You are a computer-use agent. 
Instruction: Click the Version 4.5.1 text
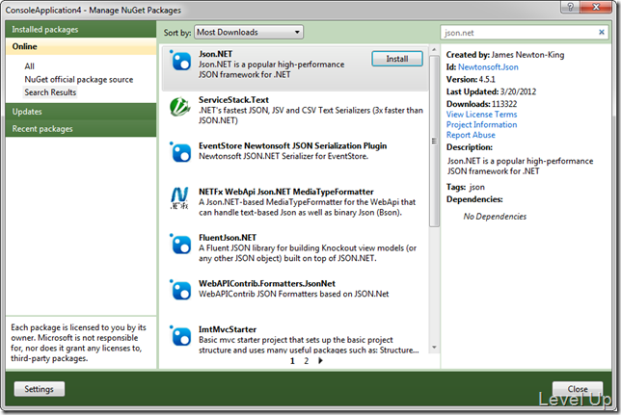tap(471, 79)
